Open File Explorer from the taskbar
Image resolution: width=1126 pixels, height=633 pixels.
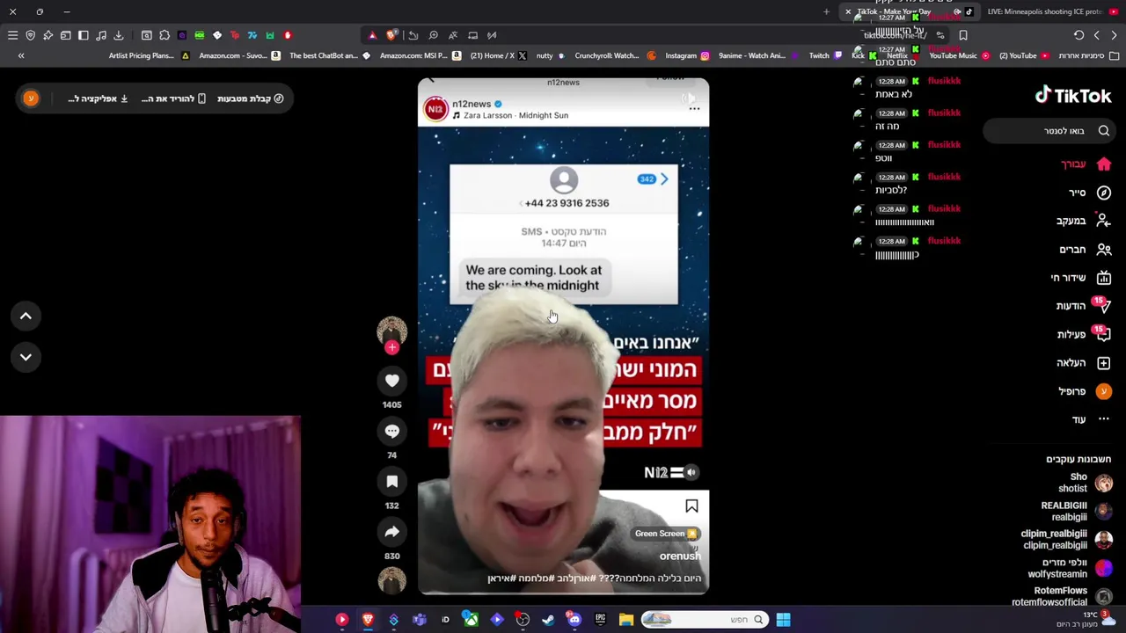(626, 620)
